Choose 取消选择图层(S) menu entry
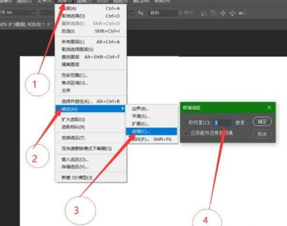Viewport: 287px width, 226px height. (x=90, y=49)
